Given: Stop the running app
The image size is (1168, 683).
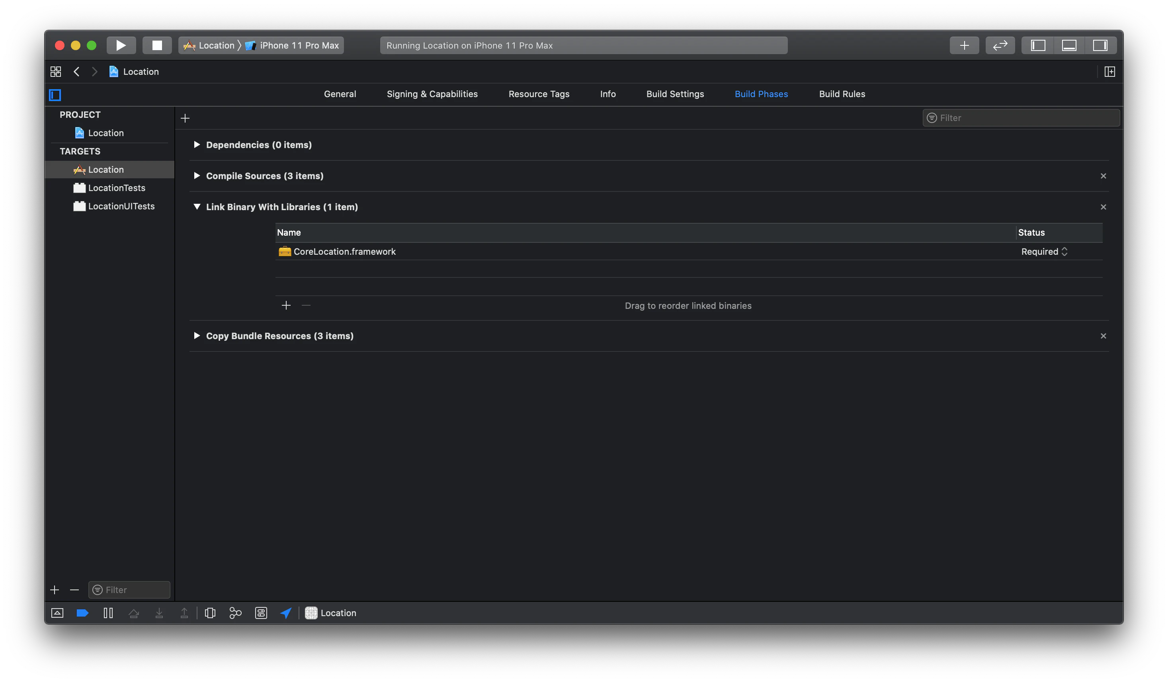Looking at the screenshot, I should click(157, 45).
